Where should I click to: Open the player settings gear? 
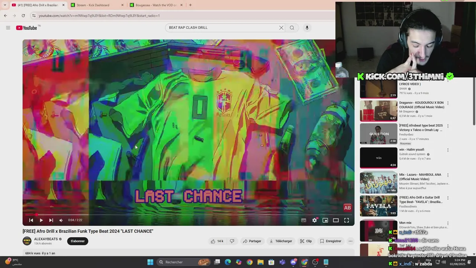pos(315,220)
